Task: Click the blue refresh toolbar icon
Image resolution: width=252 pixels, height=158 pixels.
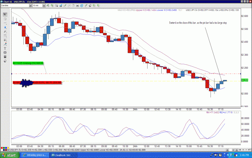Action: [x=81, y=6]
